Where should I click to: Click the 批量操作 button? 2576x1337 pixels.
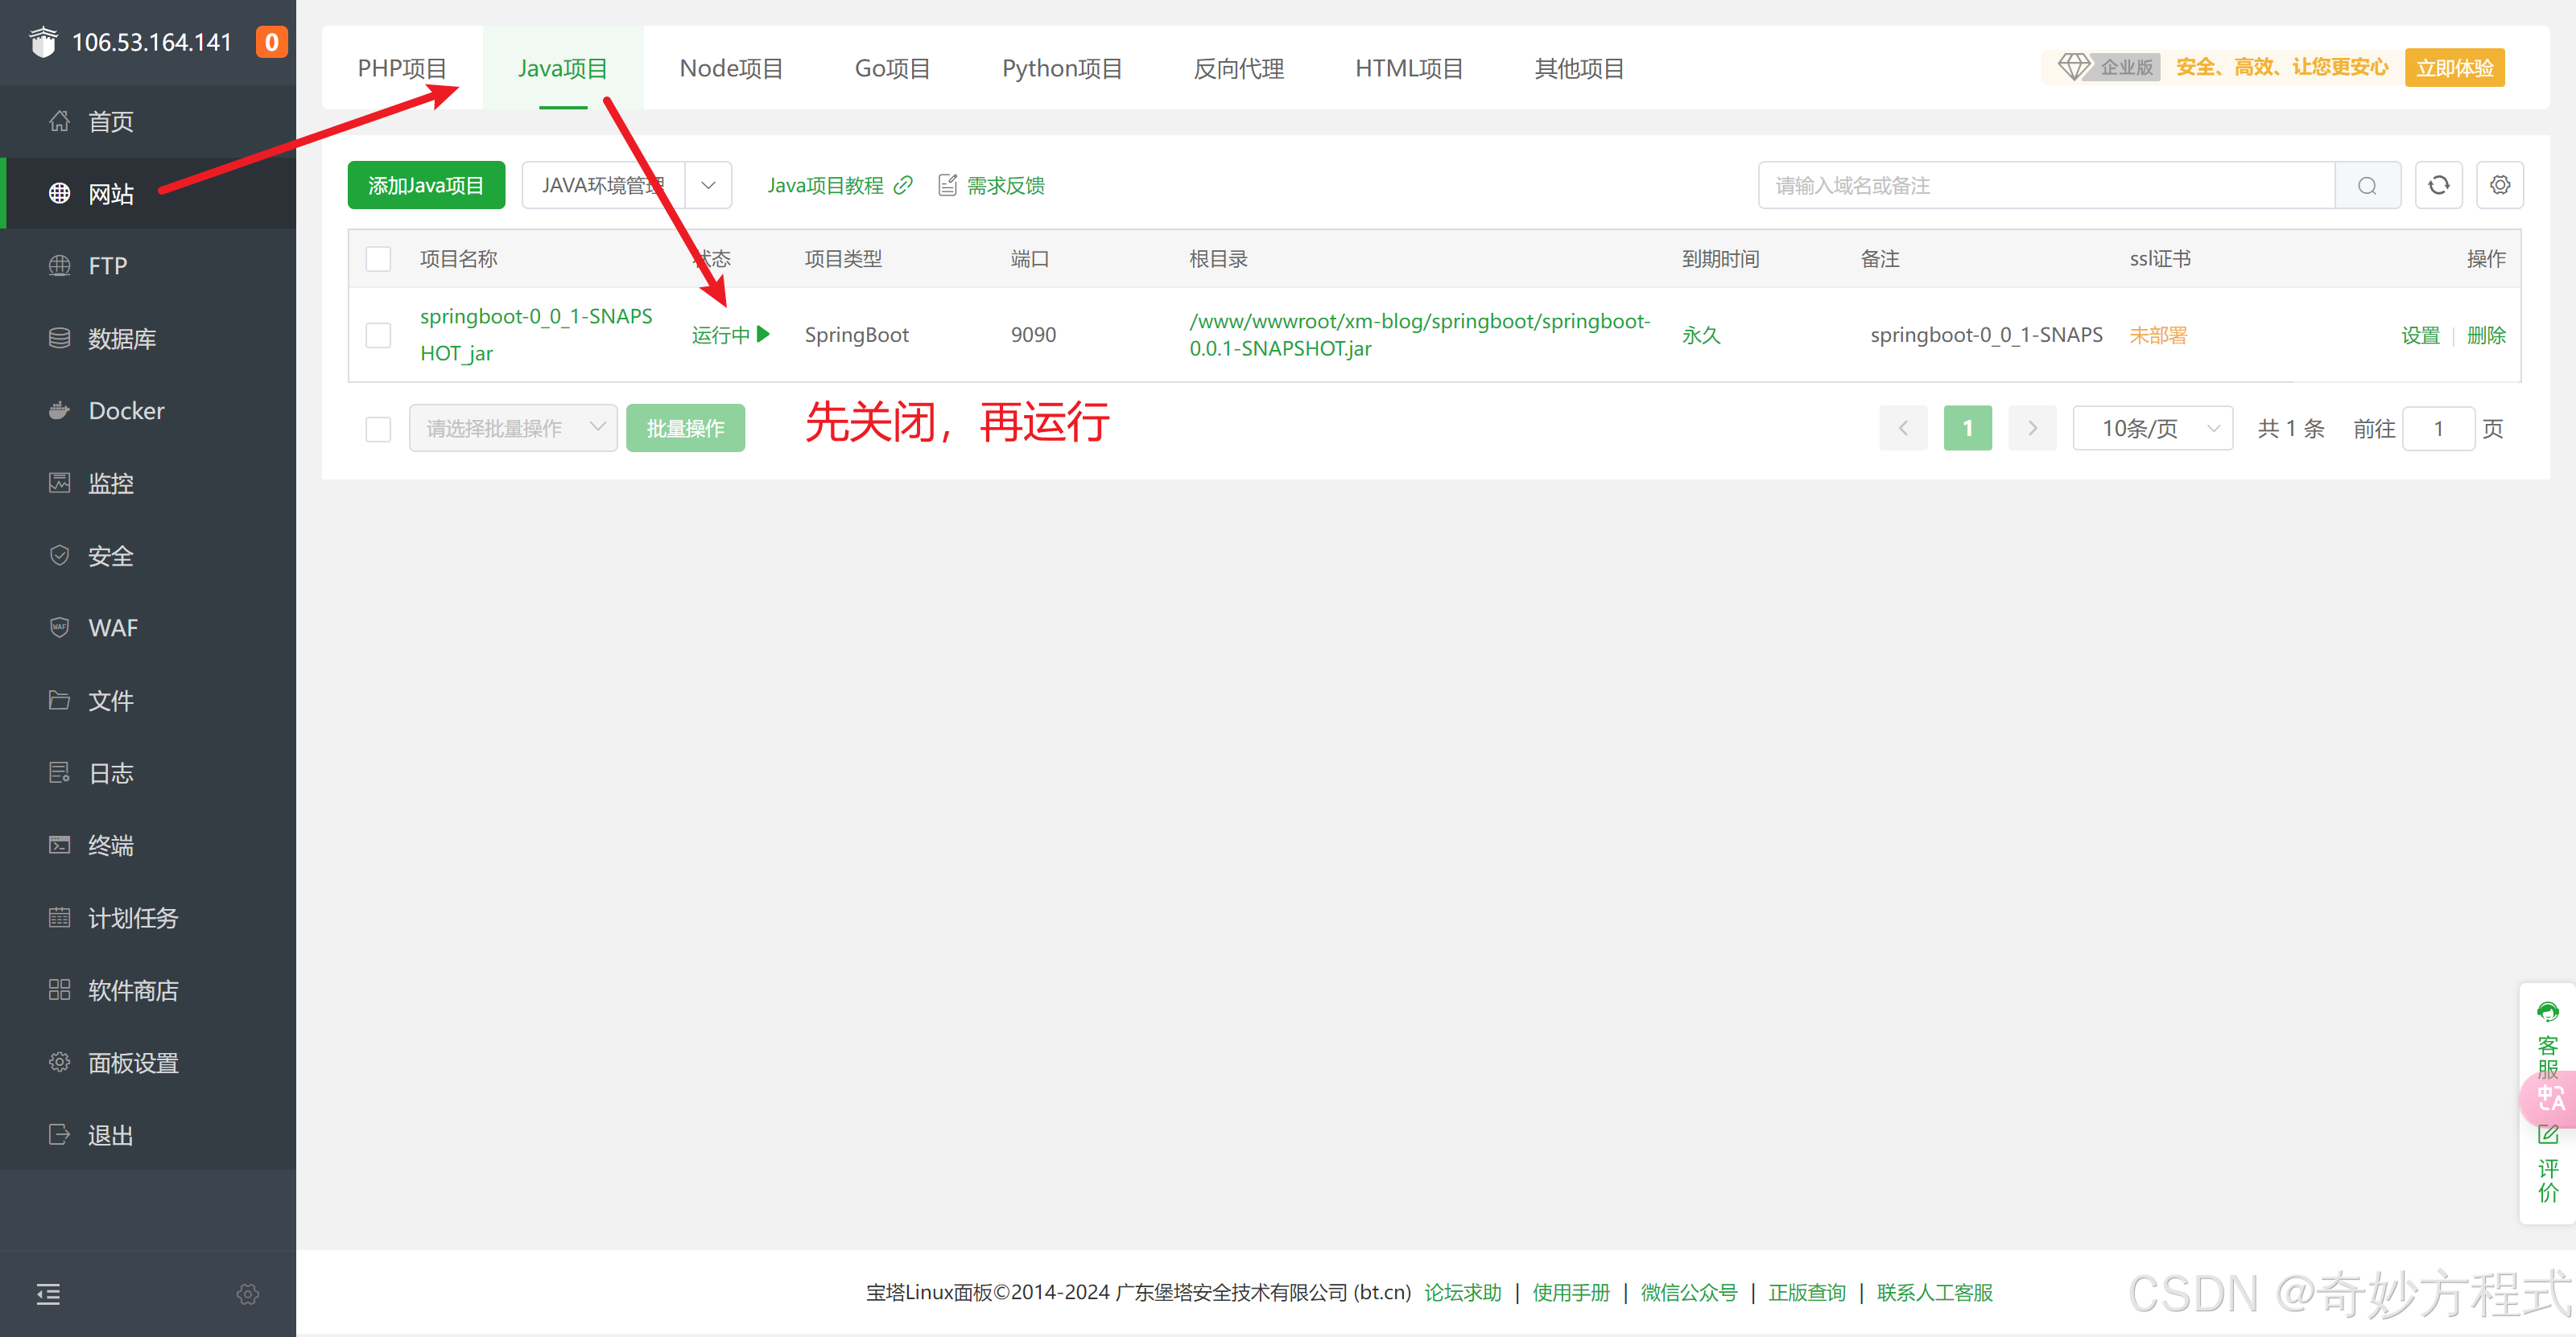click(685, 428)
